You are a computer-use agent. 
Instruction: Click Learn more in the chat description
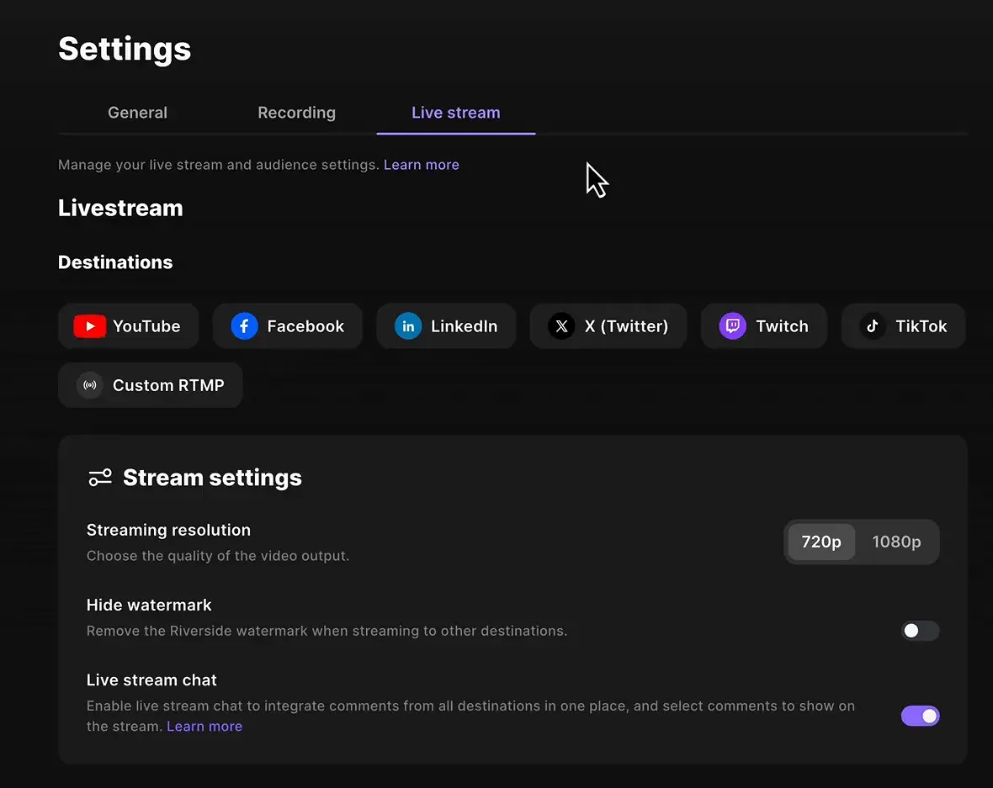(204, 726)
